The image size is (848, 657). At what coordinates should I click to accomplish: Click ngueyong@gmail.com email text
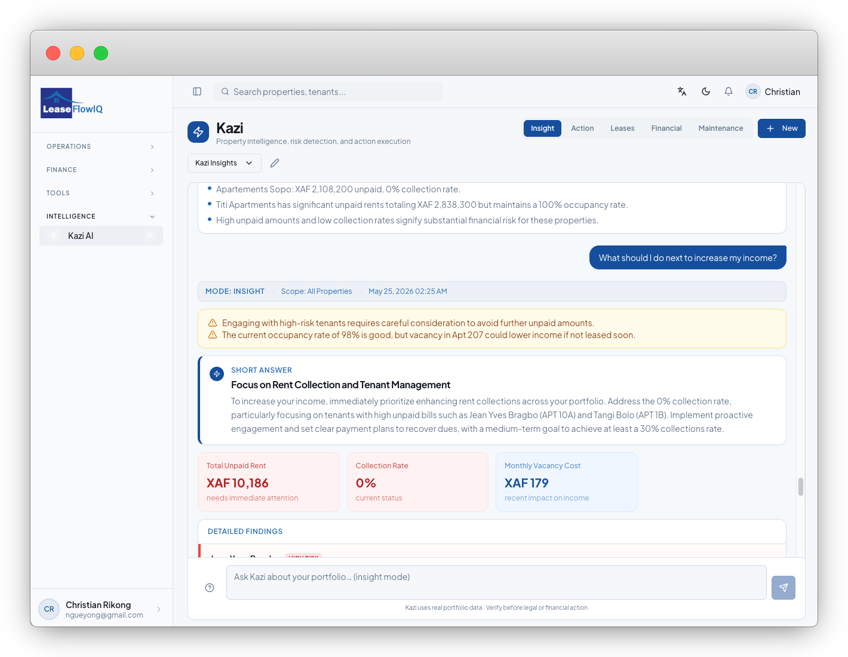point(105,615)
